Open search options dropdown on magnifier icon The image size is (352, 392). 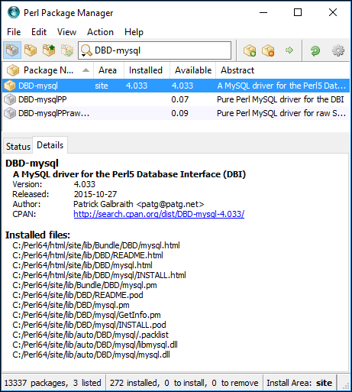(86, 50)
